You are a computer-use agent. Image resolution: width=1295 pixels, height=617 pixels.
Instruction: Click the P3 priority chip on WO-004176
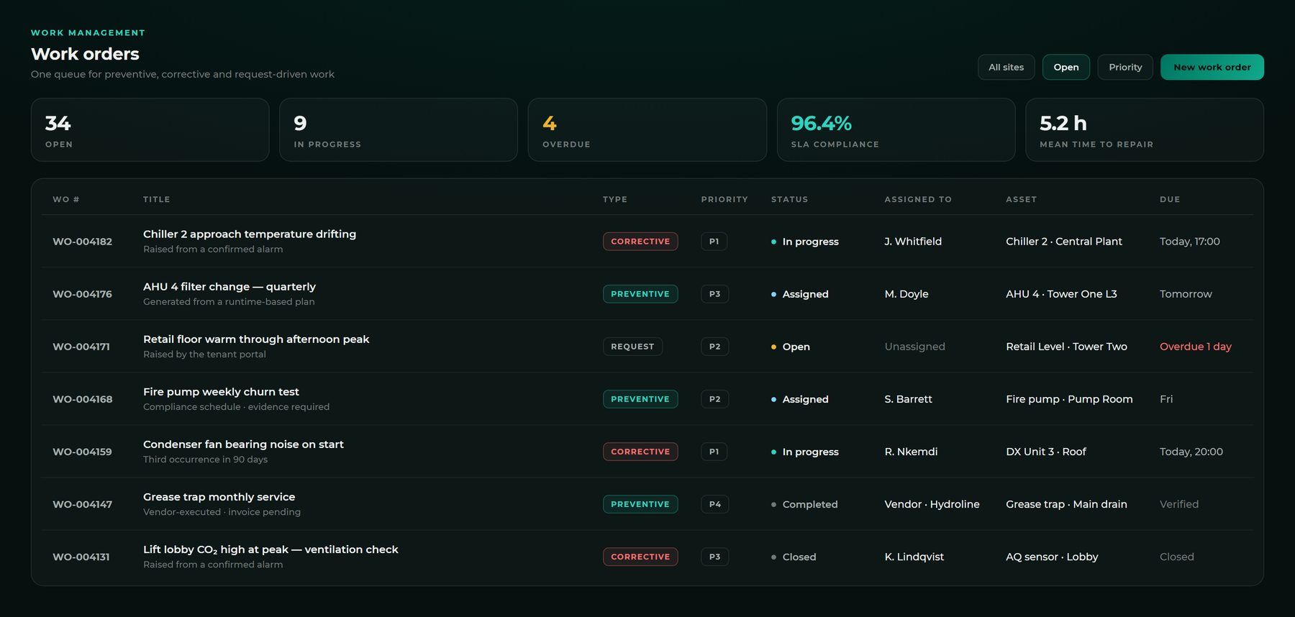coord(714,294)
